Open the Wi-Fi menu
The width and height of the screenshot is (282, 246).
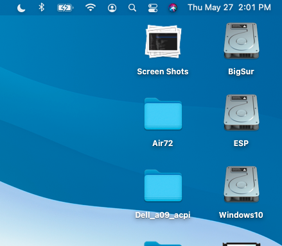[x=91, y=8]
